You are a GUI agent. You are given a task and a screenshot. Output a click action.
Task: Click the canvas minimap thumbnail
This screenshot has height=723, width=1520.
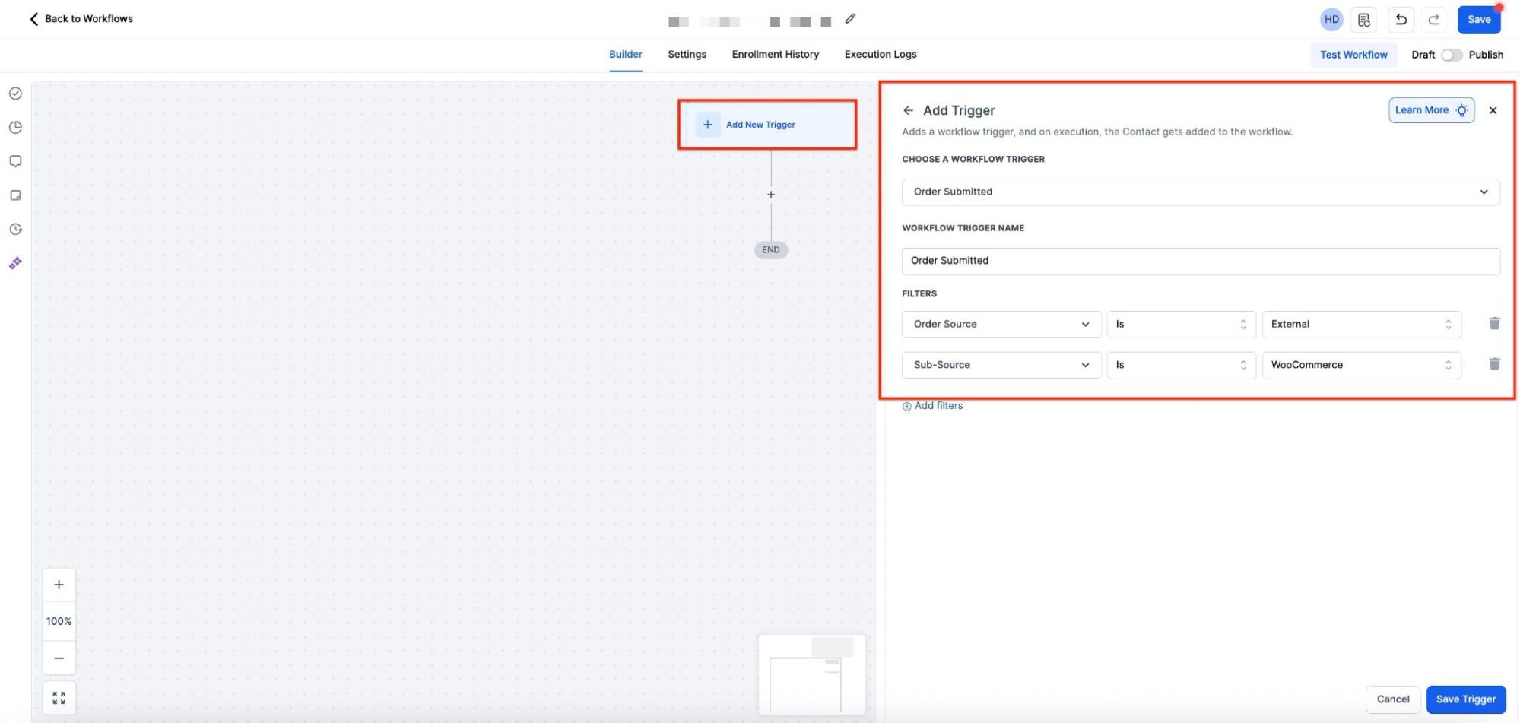point(811,675)
